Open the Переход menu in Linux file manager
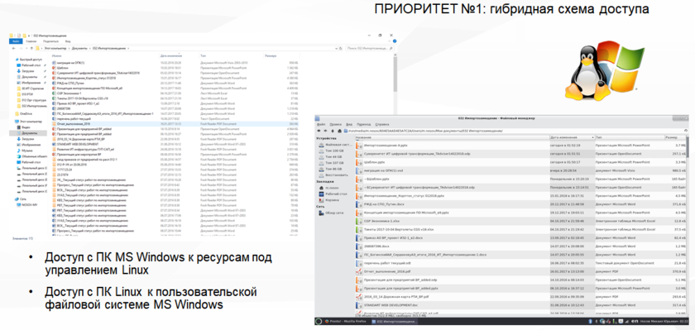The image size is (695, 330). point(363,124)
